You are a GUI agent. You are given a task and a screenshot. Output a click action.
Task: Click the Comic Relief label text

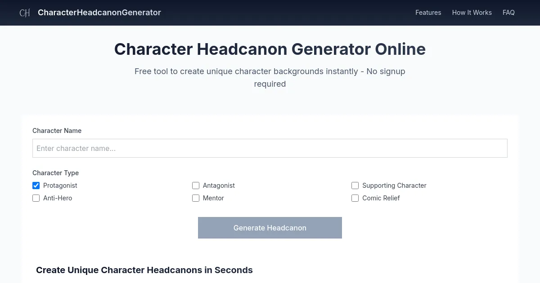381,198
